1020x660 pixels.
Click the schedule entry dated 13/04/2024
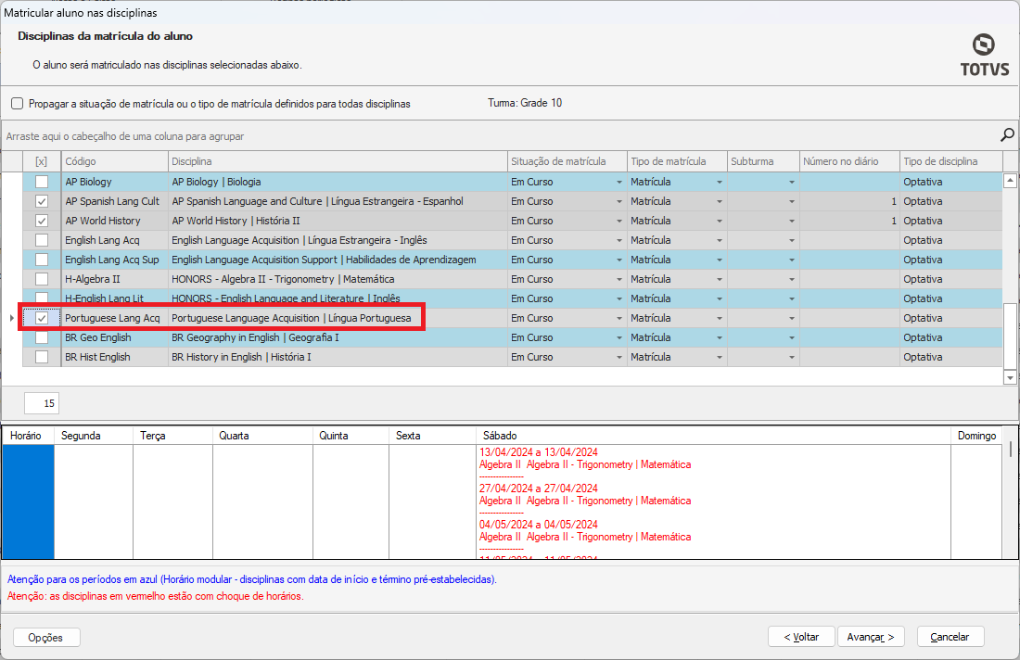[585, 459]
